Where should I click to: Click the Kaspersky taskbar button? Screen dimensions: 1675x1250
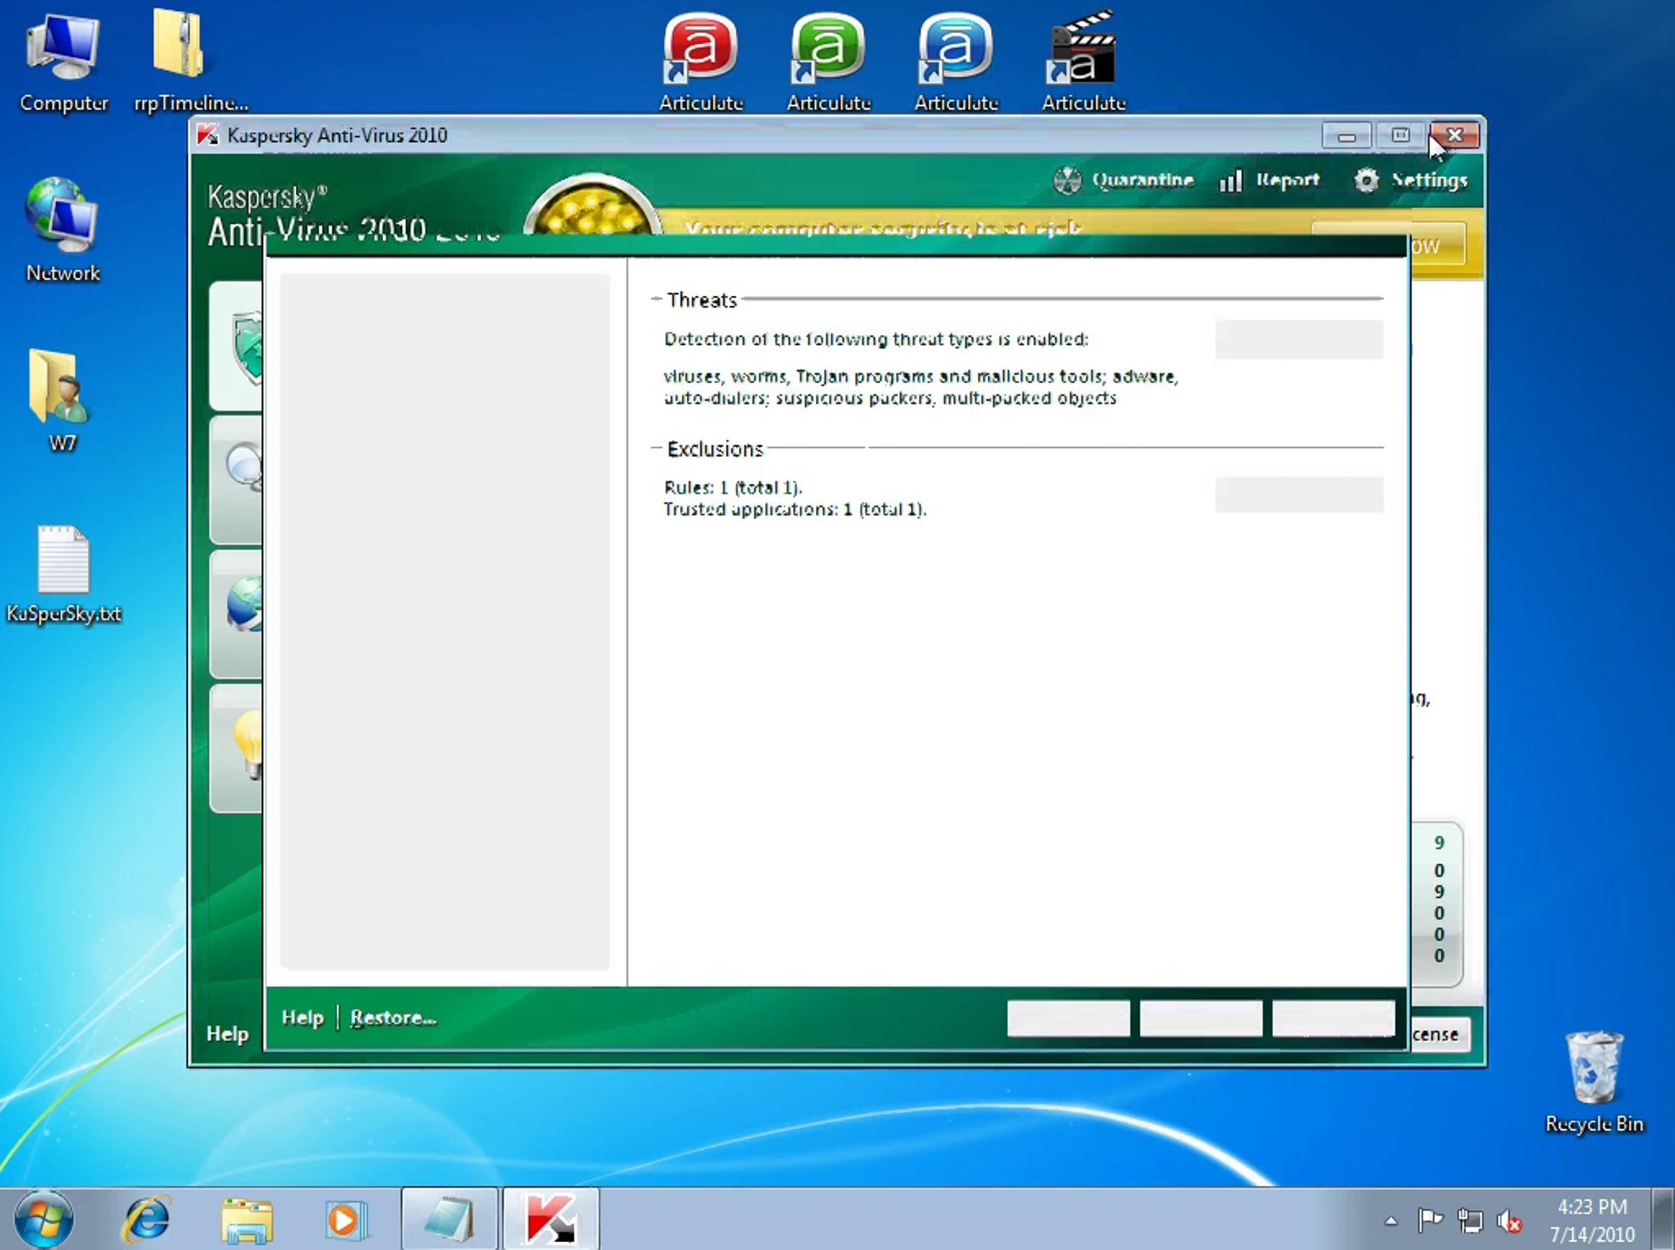coord(551,1218)
